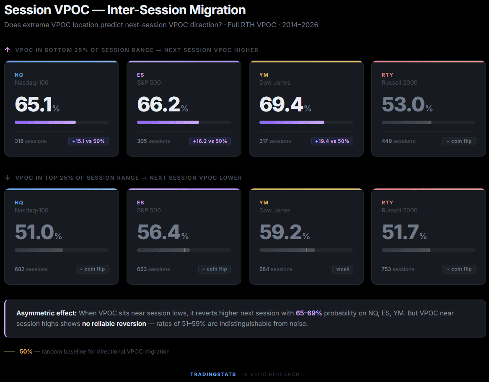489x382 pixels.
Task: Click the '318 sessions' count on NQ card
Action: [31, 141]
